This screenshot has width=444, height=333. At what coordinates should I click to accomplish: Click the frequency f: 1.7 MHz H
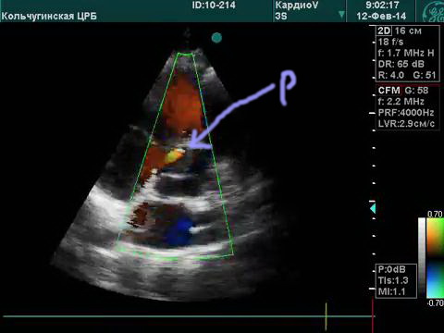pyautogui.click(x=406, y=53)
